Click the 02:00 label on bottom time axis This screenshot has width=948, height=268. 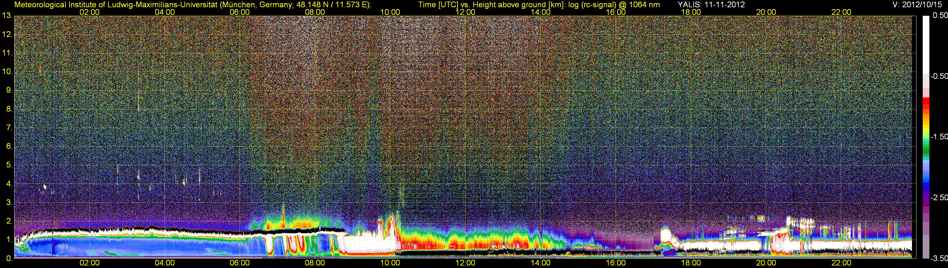89,263
